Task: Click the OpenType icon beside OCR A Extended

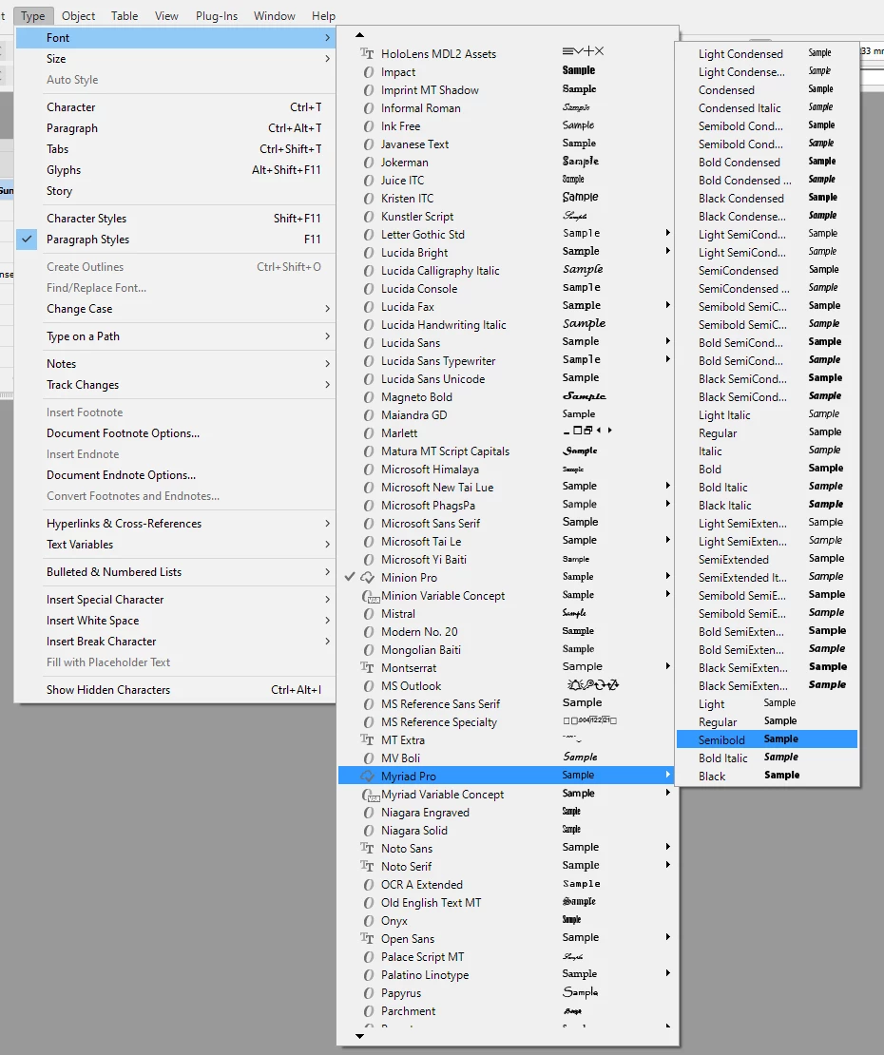Action: [368, 884]
